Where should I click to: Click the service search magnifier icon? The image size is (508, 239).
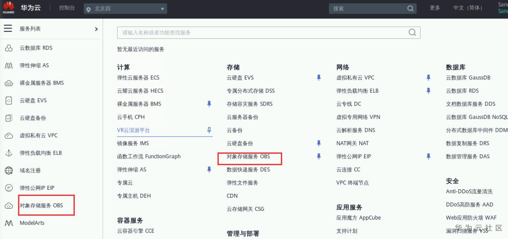pos(412,33)
